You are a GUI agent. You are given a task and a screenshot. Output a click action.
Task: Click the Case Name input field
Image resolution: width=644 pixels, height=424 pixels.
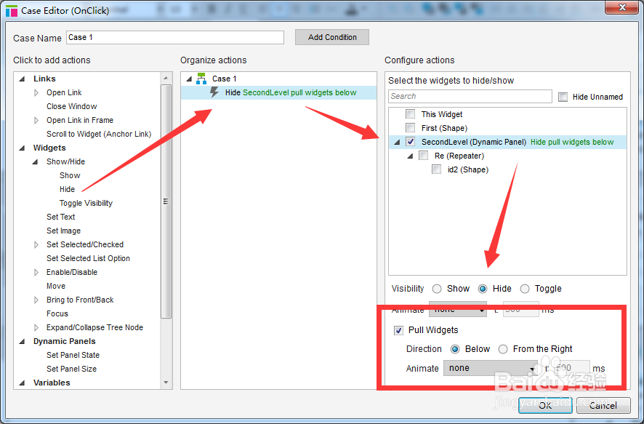[175, 37]
